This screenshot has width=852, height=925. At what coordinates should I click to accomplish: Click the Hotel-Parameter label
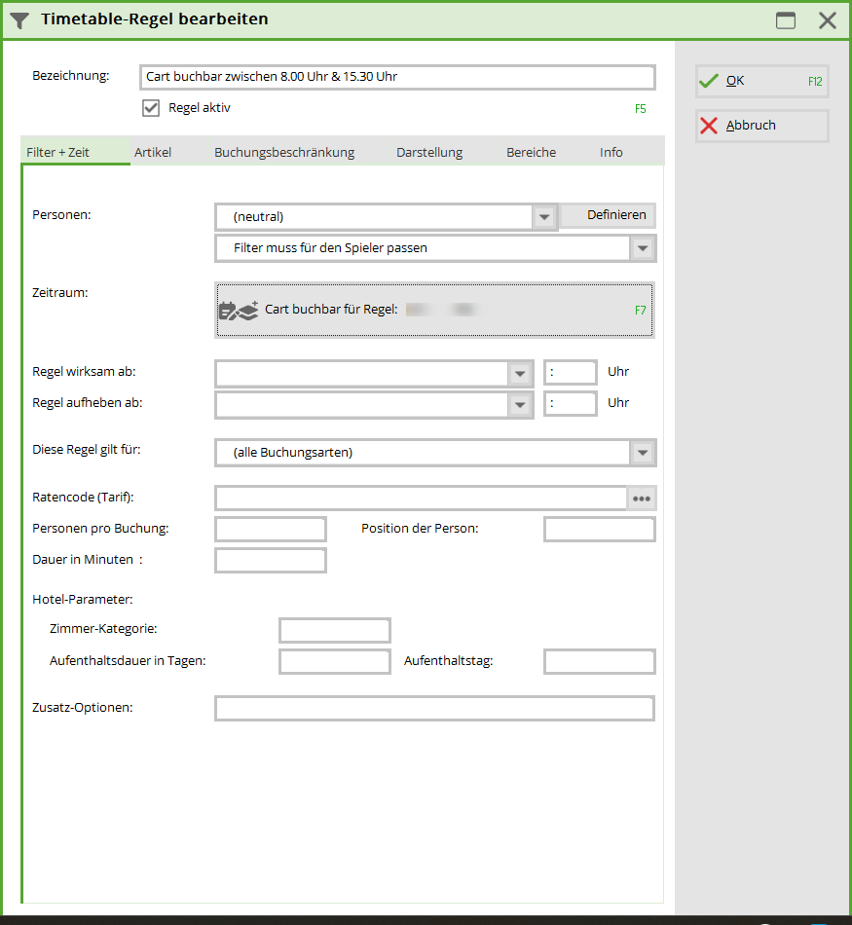click(83, 600)
